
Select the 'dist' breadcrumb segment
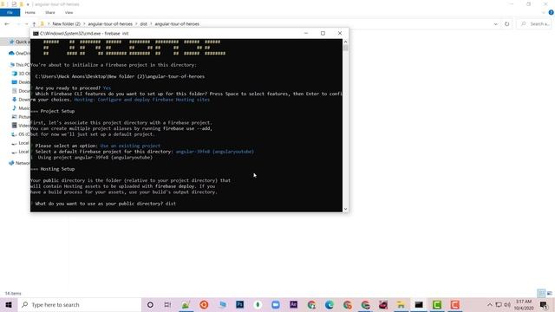(143, 23)
